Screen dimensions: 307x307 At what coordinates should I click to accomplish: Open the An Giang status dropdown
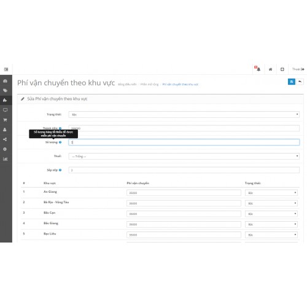pos(271,193)
